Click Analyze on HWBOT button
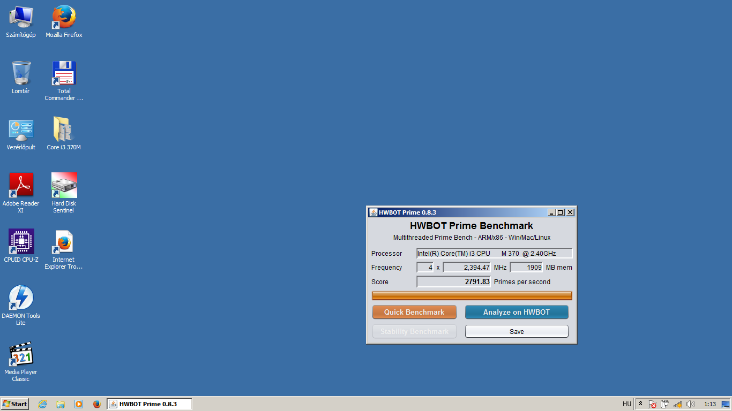 pyautogui.click(x=517, y=312)
